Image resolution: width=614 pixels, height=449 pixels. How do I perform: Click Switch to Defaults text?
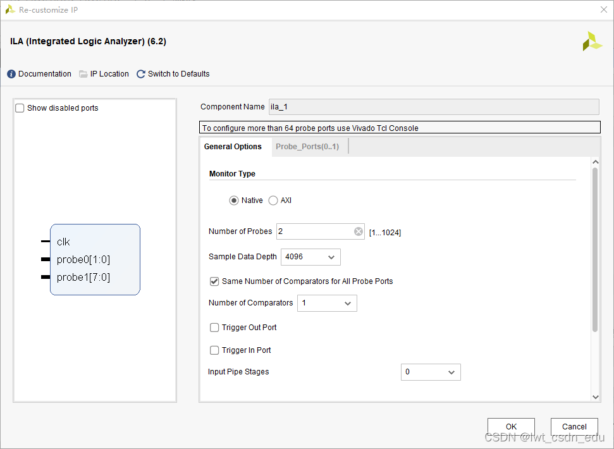coord(178,74)
